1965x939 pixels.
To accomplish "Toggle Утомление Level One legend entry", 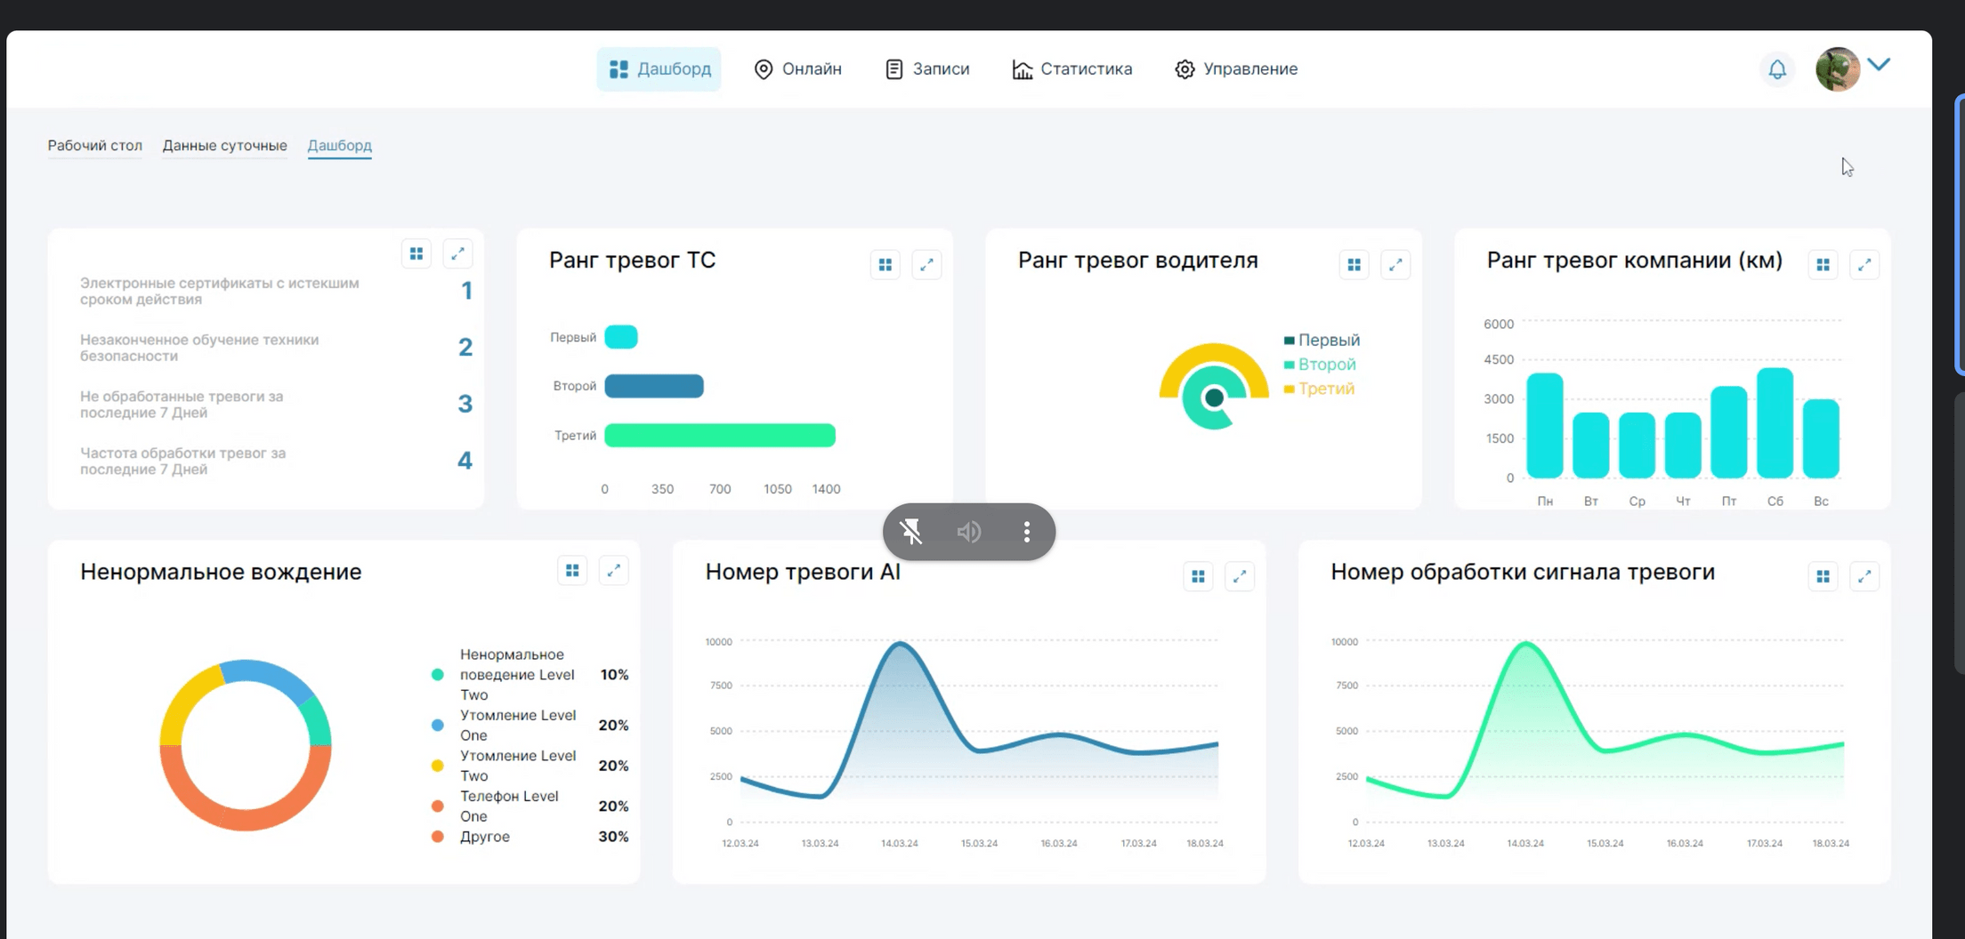I will tap(530, 725).
